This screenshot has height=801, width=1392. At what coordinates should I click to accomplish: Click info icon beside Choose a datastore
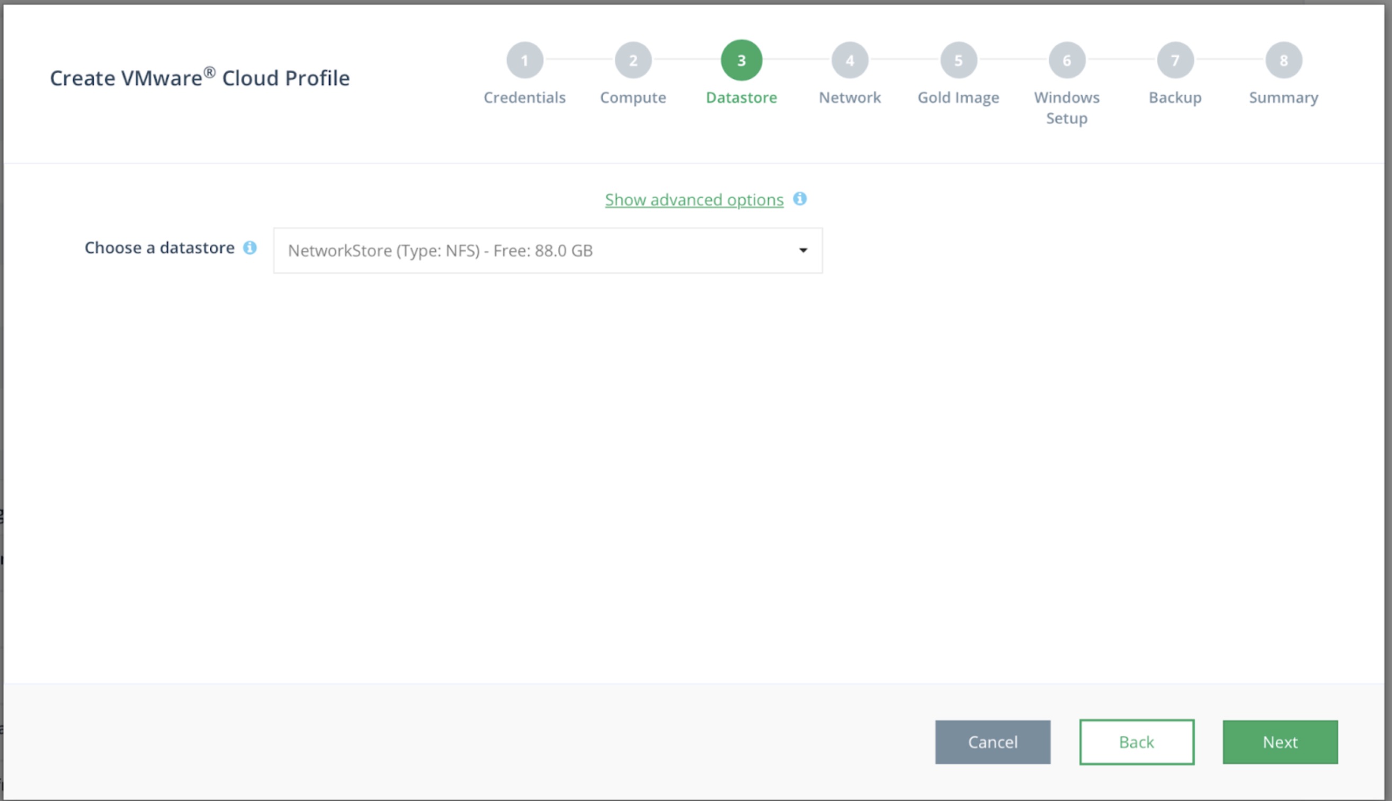click(x=249, y=247)
